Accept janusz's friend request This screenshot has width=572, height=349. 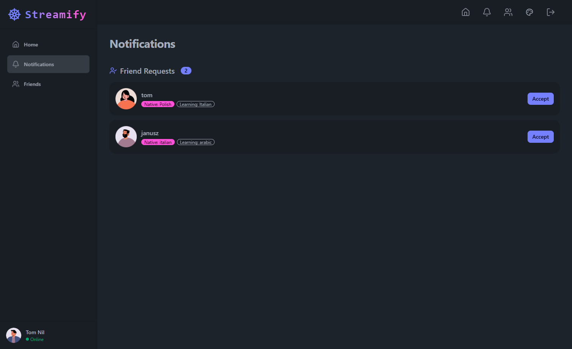(540, 136)
